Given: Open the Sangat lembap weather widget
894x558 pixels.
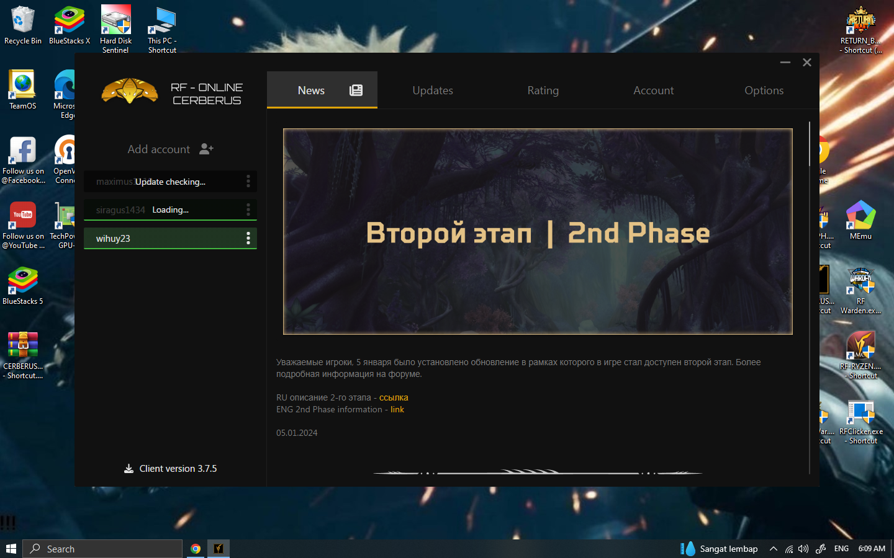Looking at the screenshot, I should [719, 549].
